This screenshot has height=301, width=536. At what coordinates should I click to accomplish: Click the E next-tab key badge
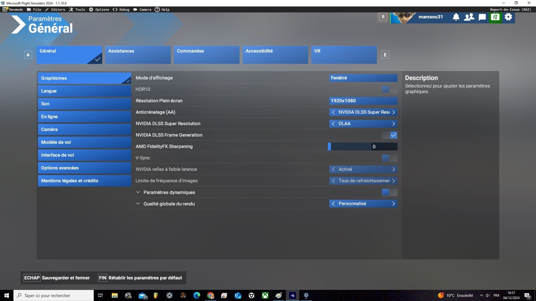[385, 55]
